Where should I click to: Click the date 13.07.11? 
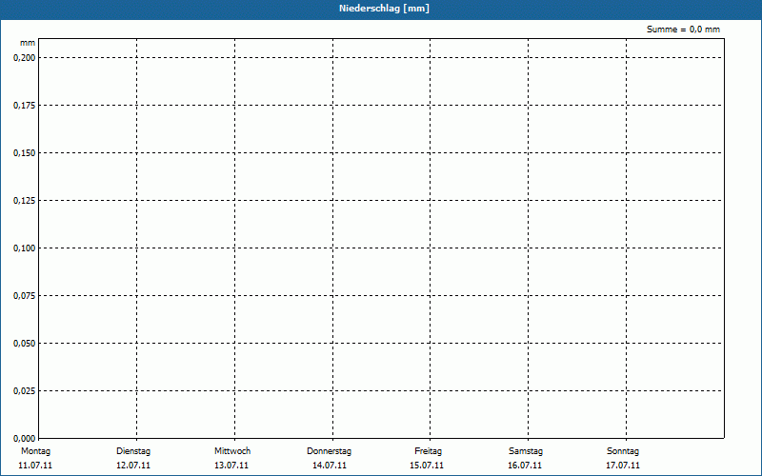coord(231,466)
